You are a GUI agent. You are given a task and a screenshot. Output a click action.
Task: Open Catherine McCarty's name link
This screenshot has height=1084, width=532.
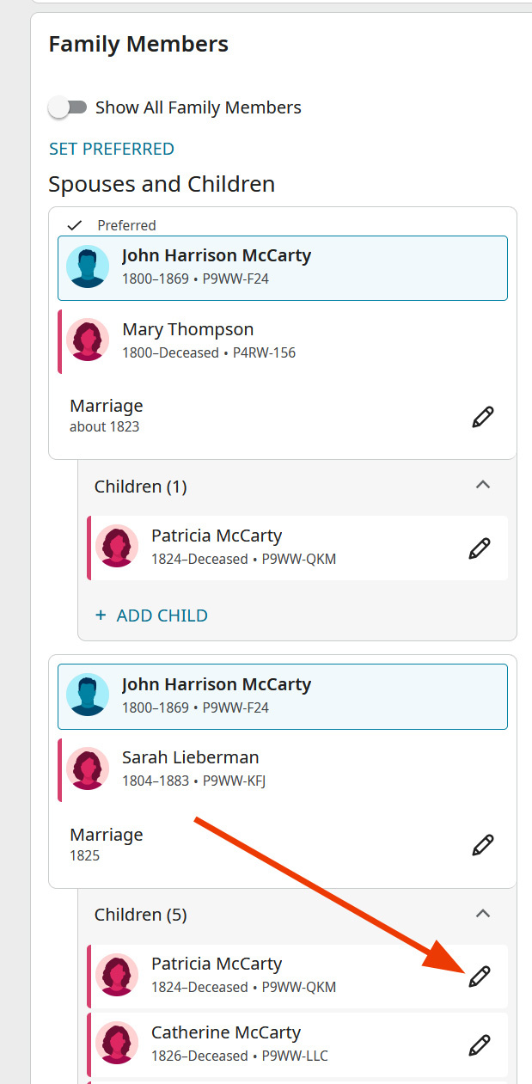(225, 1032)
